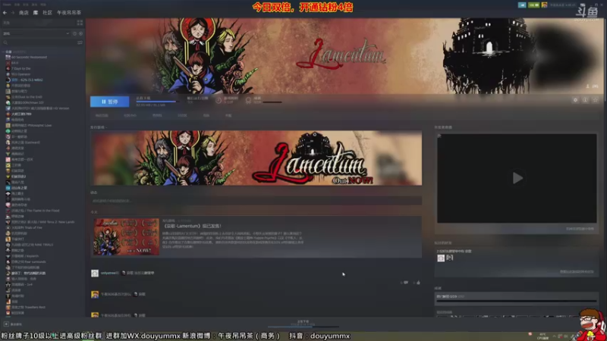The width and height of the screenshot is (607, 341).
Task: Select the downloading game showing 62%
Action: coord(27,80)
